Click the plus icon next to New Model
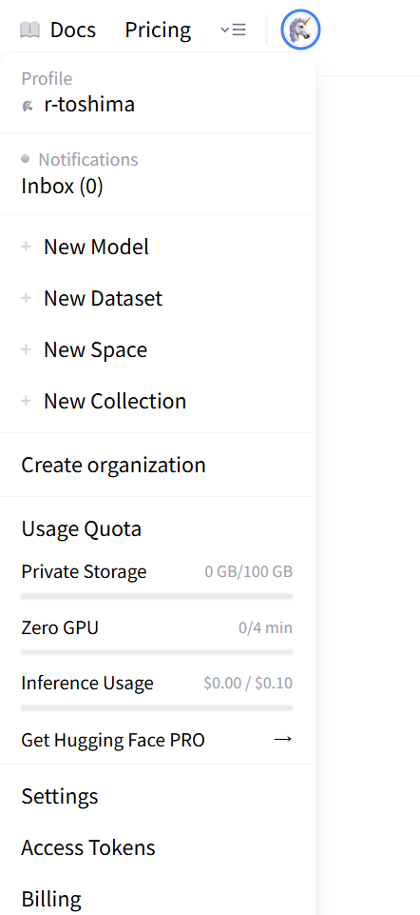 pyautogui.click(x=26, y=247)
